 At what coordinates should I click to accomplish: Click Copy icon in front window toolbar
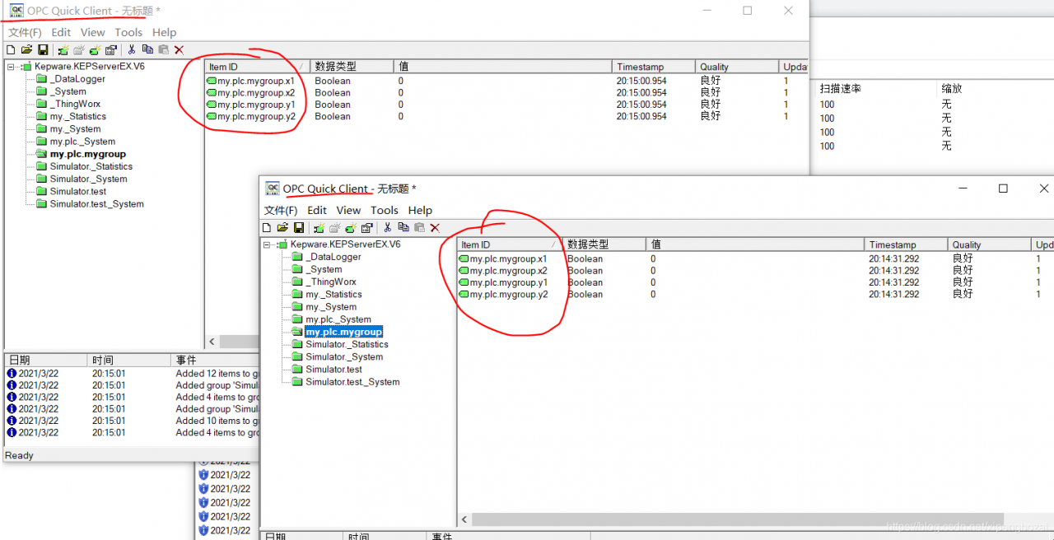403,228
